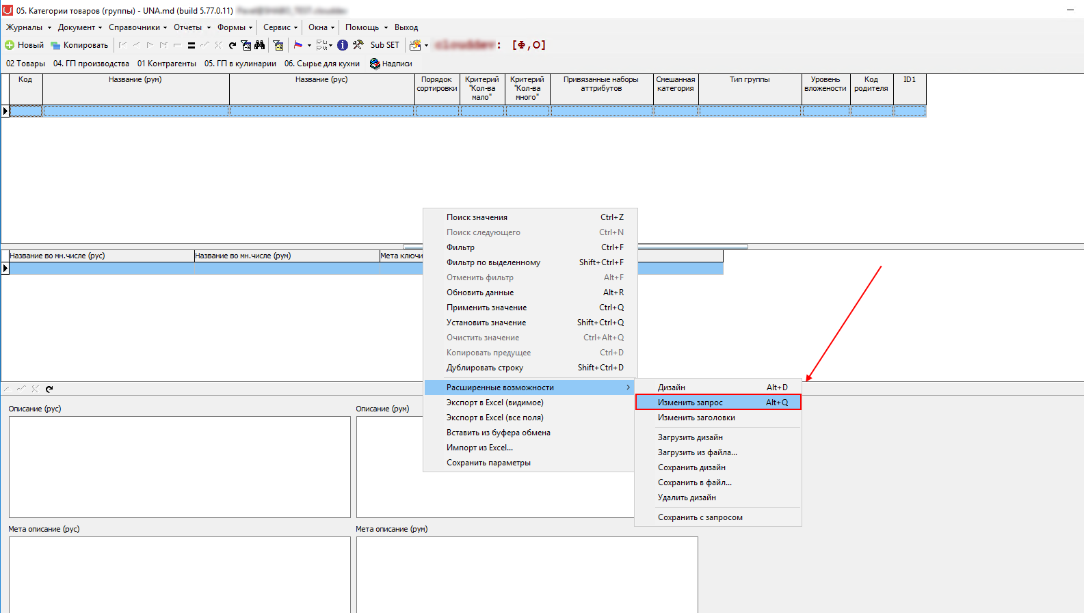Click into Описание (рус) text area

pos(180,467)
